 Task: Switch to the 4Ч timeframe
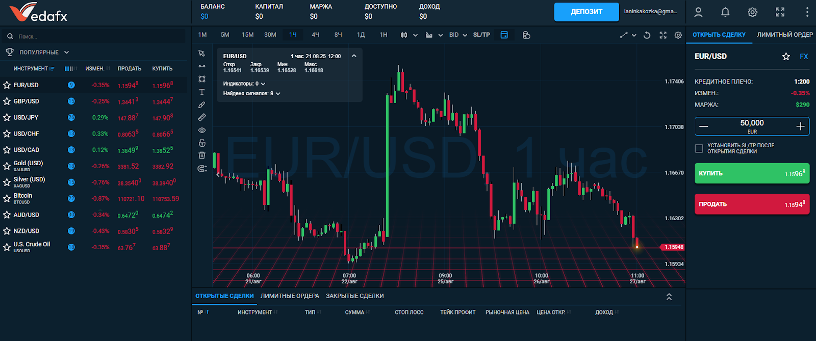(316, 35)
